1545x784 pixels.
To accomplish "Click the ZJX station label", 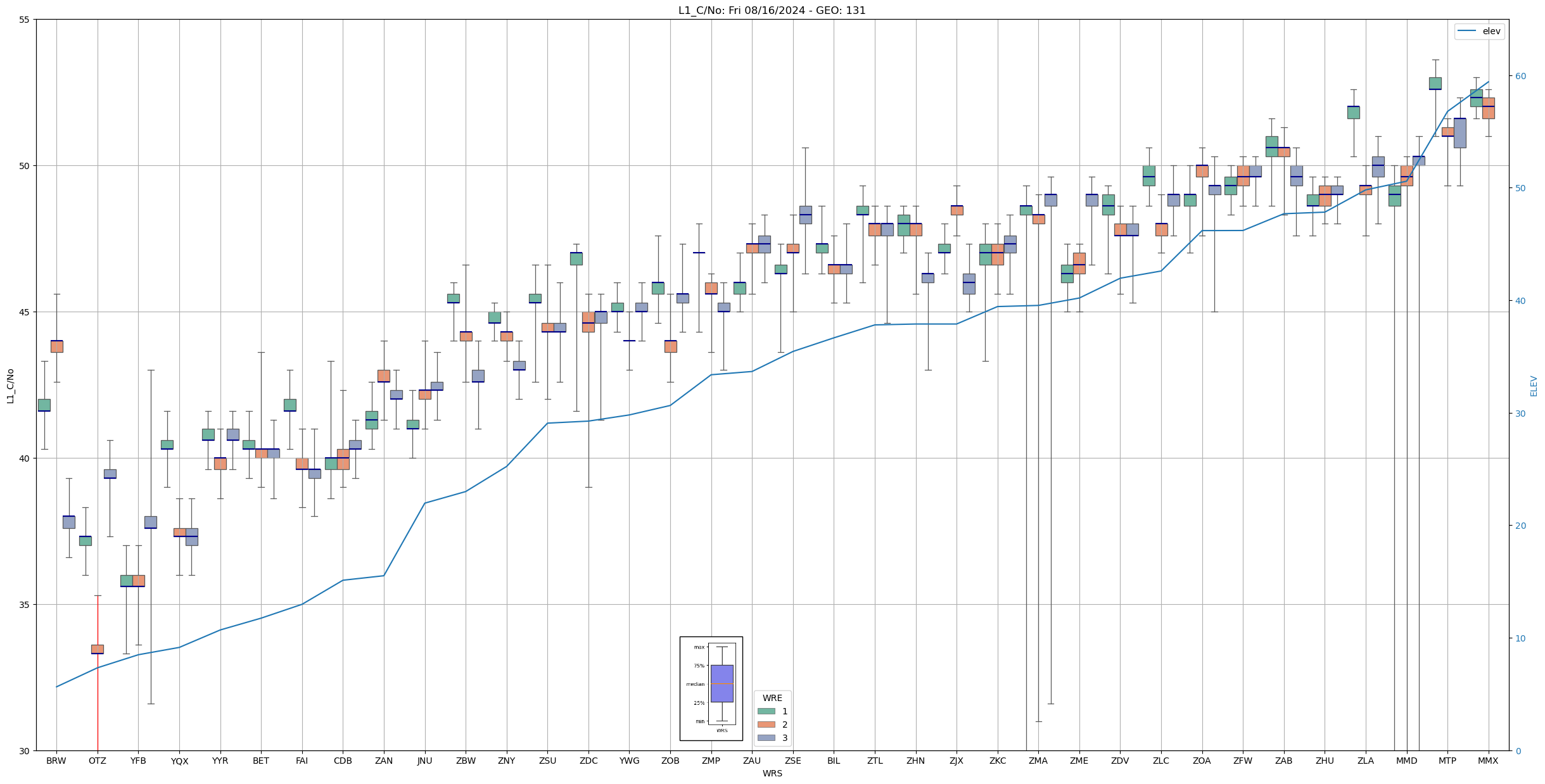I will pyautogui.click(x=957, y=761).
